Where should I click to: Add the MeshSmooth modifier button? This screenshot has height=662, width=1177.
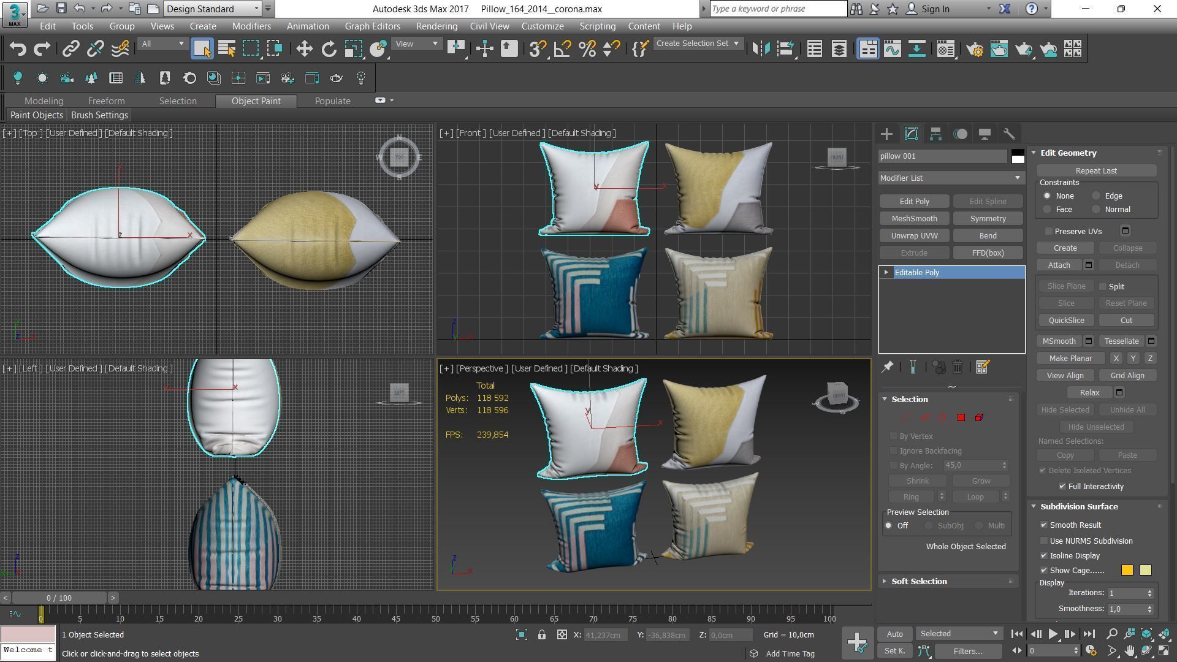click(914, 219)
